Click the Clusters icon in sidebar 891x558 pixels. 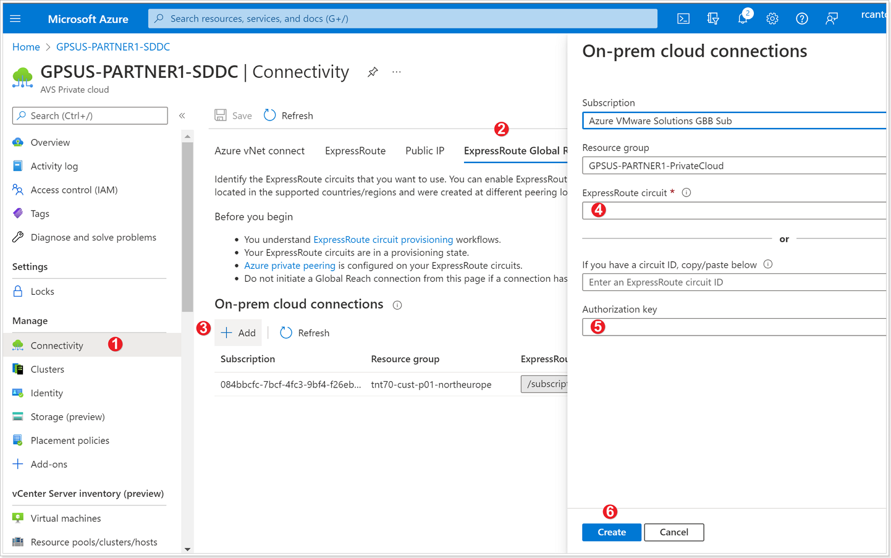[x=18, y=369]
